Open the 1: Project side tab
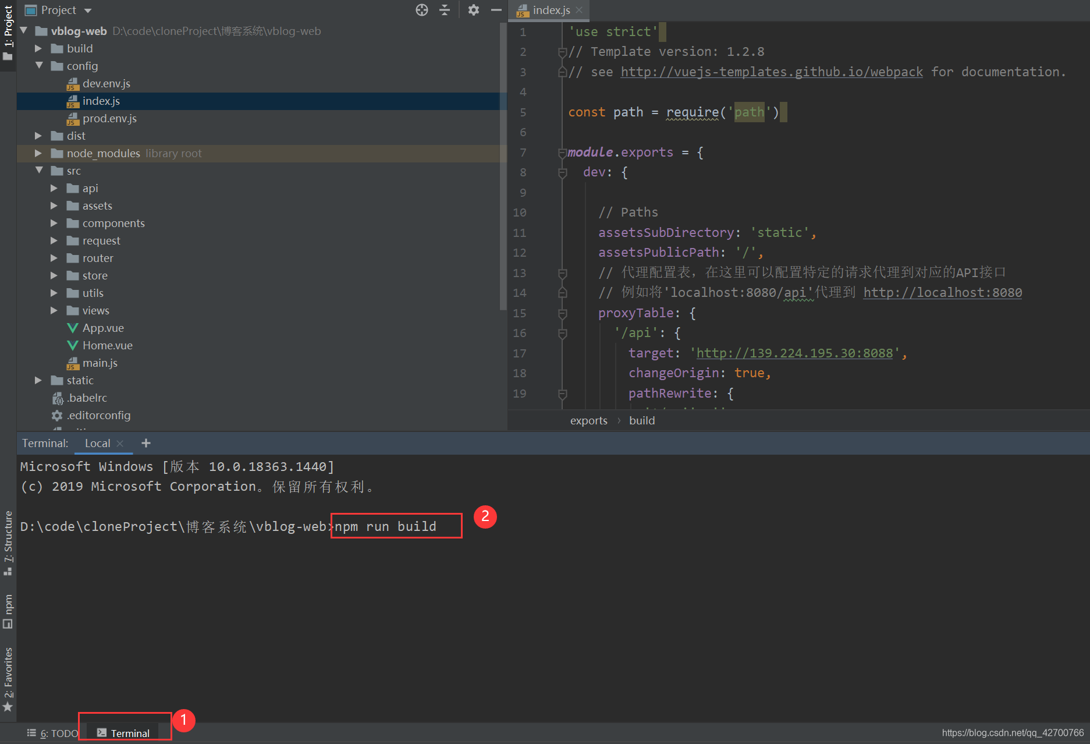Image resolution: width=1090 pixels, height=744 pixels. coord(8,33)
